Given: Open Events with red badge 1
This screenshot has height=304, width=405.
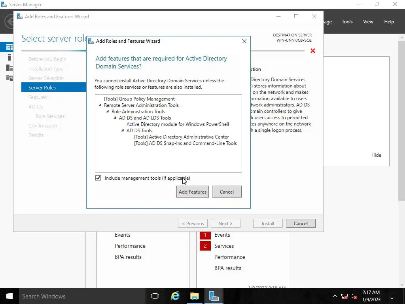Looking at the screenshot, I should point(222,235).
